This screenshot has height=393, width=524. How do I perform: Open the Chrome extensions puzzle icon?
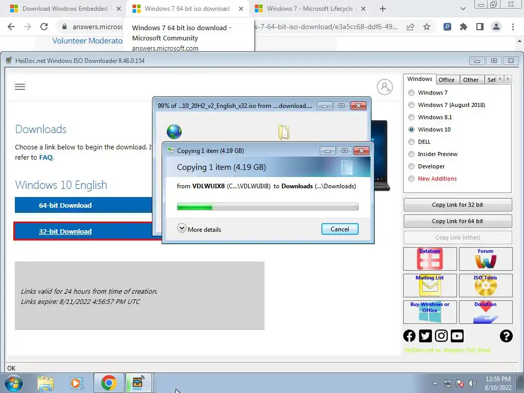(x=464, y=27)
